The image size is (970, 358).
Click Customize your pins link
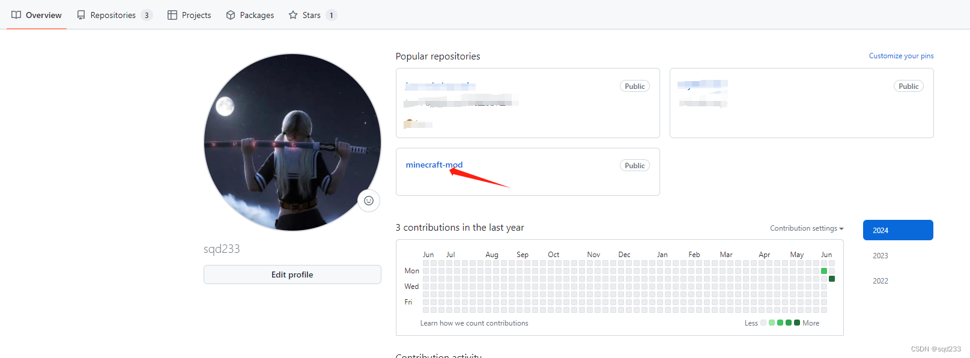click(x=901, y=56)
